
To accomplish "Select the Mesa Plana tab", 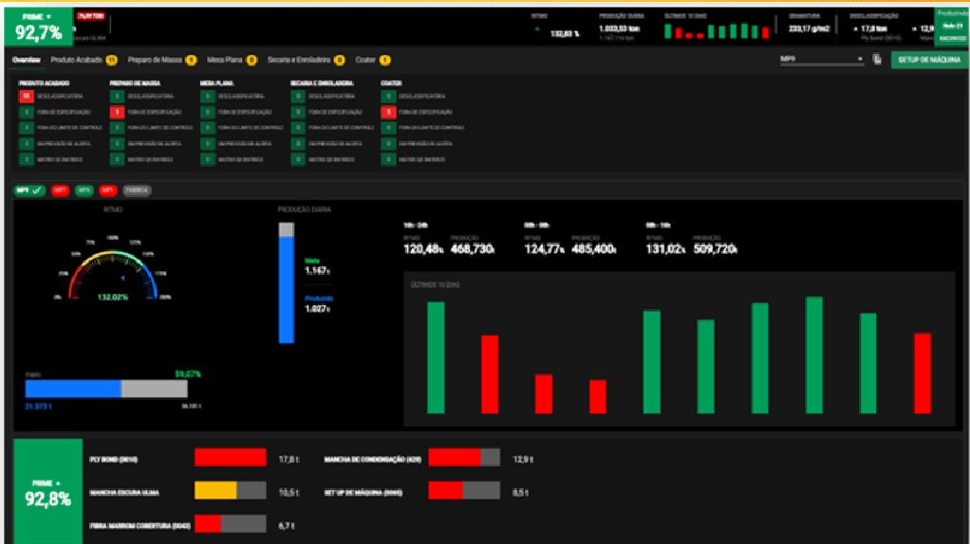I will (x=225, y=60).
